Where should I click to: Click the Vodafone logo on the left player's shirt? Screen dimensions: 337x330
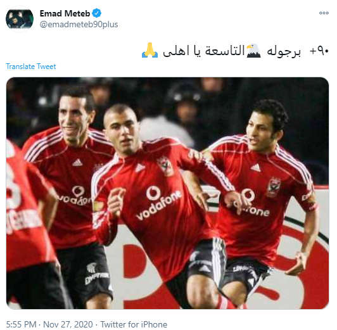75,196
